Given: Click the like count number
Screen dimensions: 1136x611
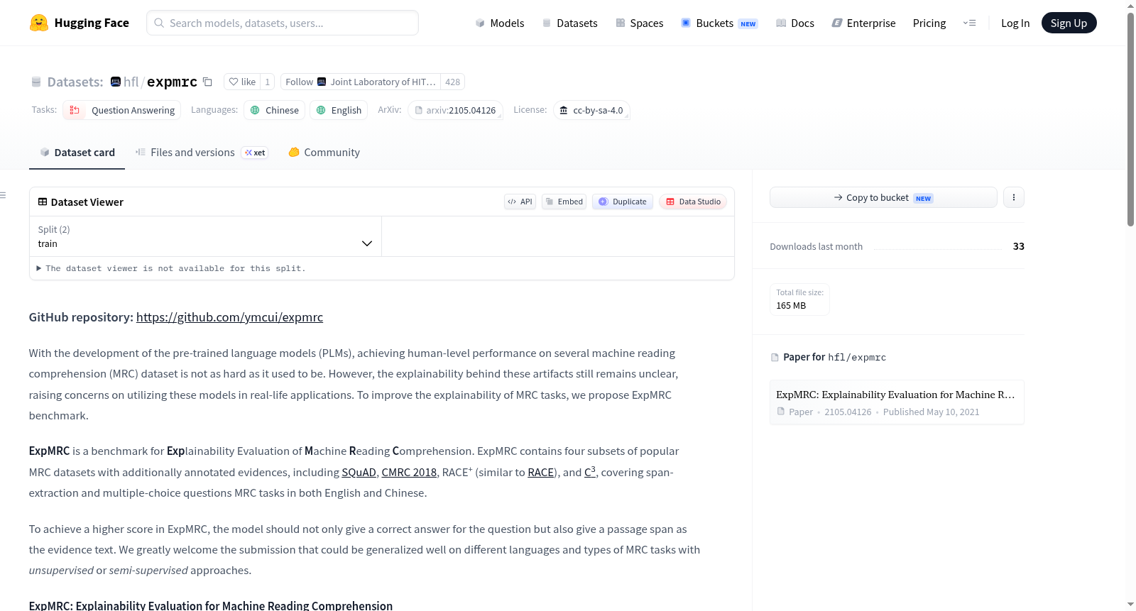Looking at the screenshot, I should pos(267,82).
